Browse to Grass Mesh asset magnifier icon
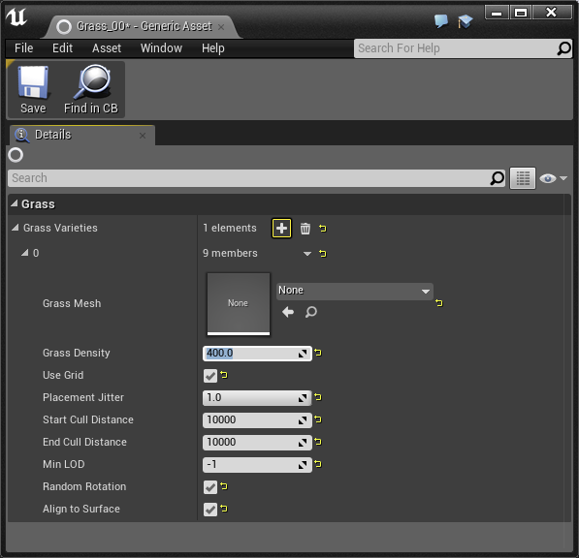 click(x=311, y=312)
